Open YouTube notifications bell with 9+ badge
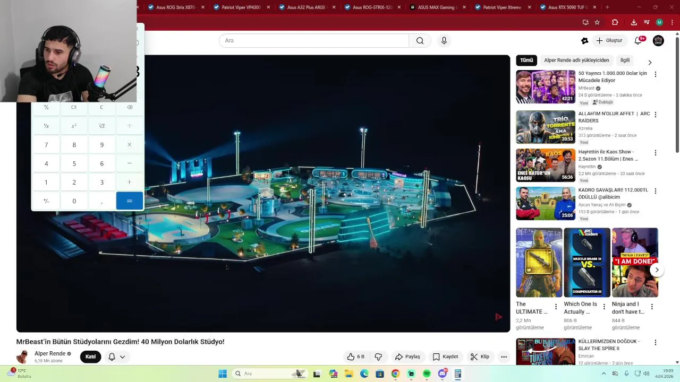 click(x=639, y=40)
